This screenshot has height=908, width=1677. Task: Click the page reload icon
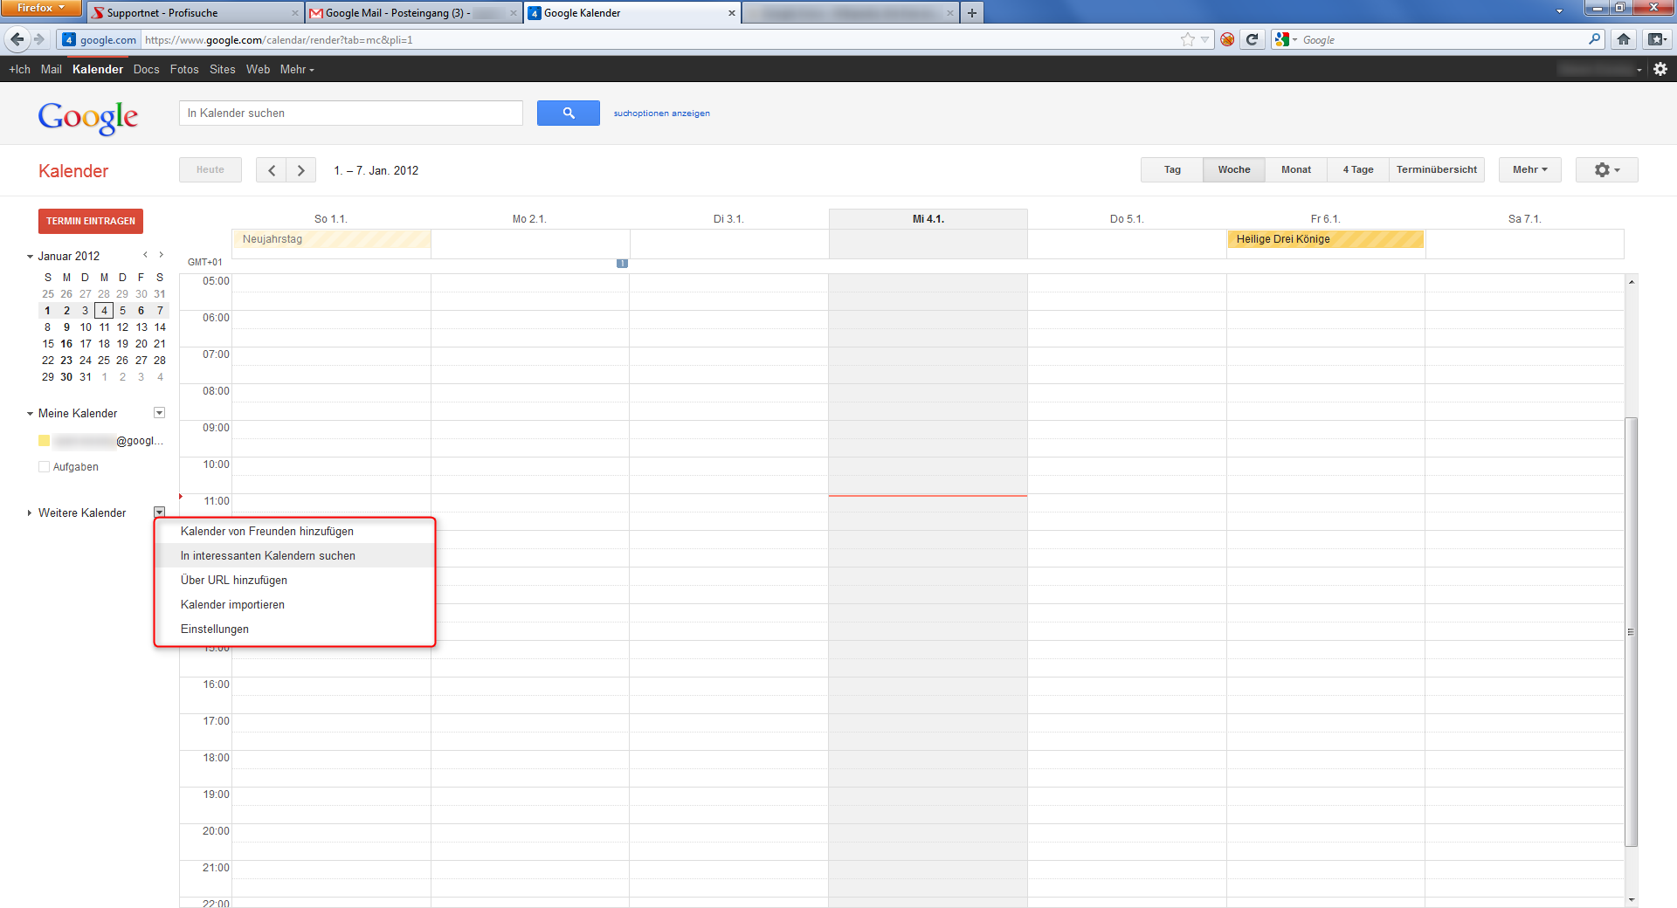click(x=1253, y=39)
